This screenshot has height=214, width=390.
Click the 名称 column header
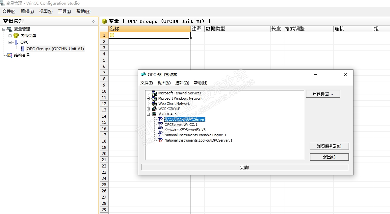[x=149, y=29]
